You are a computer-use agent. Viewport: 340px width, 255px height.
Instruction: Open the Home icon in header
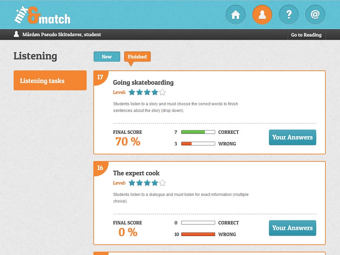[x=236, y=15]
